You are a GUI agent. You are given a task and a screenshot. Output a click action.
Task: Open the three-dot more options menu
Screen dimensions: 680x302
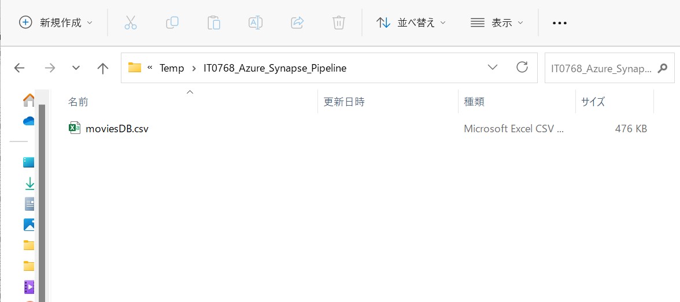560,23
